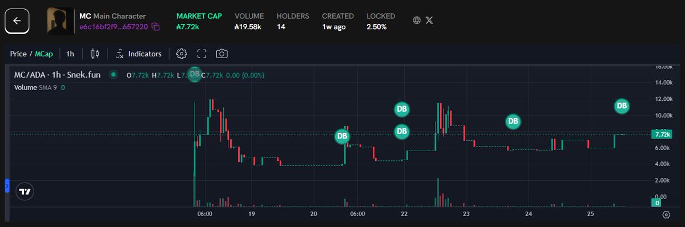Expand the blue left side panel handle
The height and width of the screenshot is (227, 685).
7,185
